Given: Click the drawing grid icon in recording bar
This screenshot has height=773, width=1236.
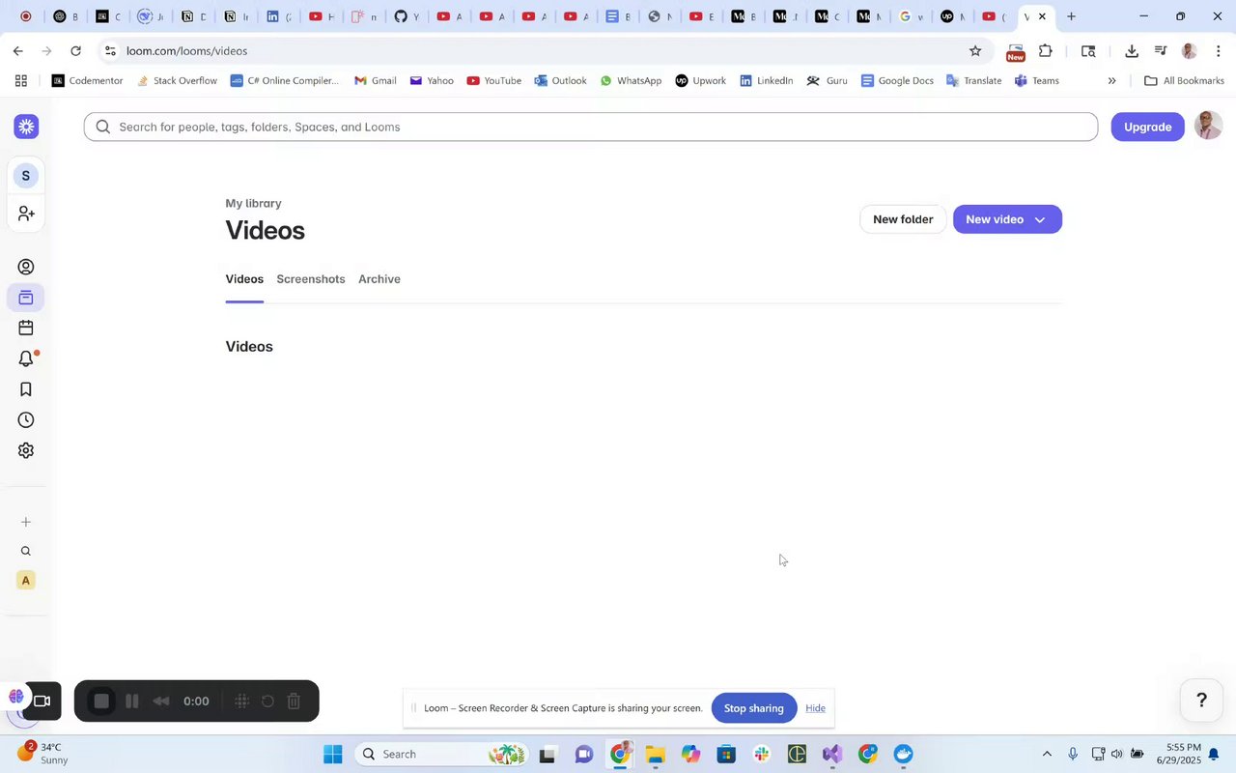Looking at the screenshot, I should 242,701.
